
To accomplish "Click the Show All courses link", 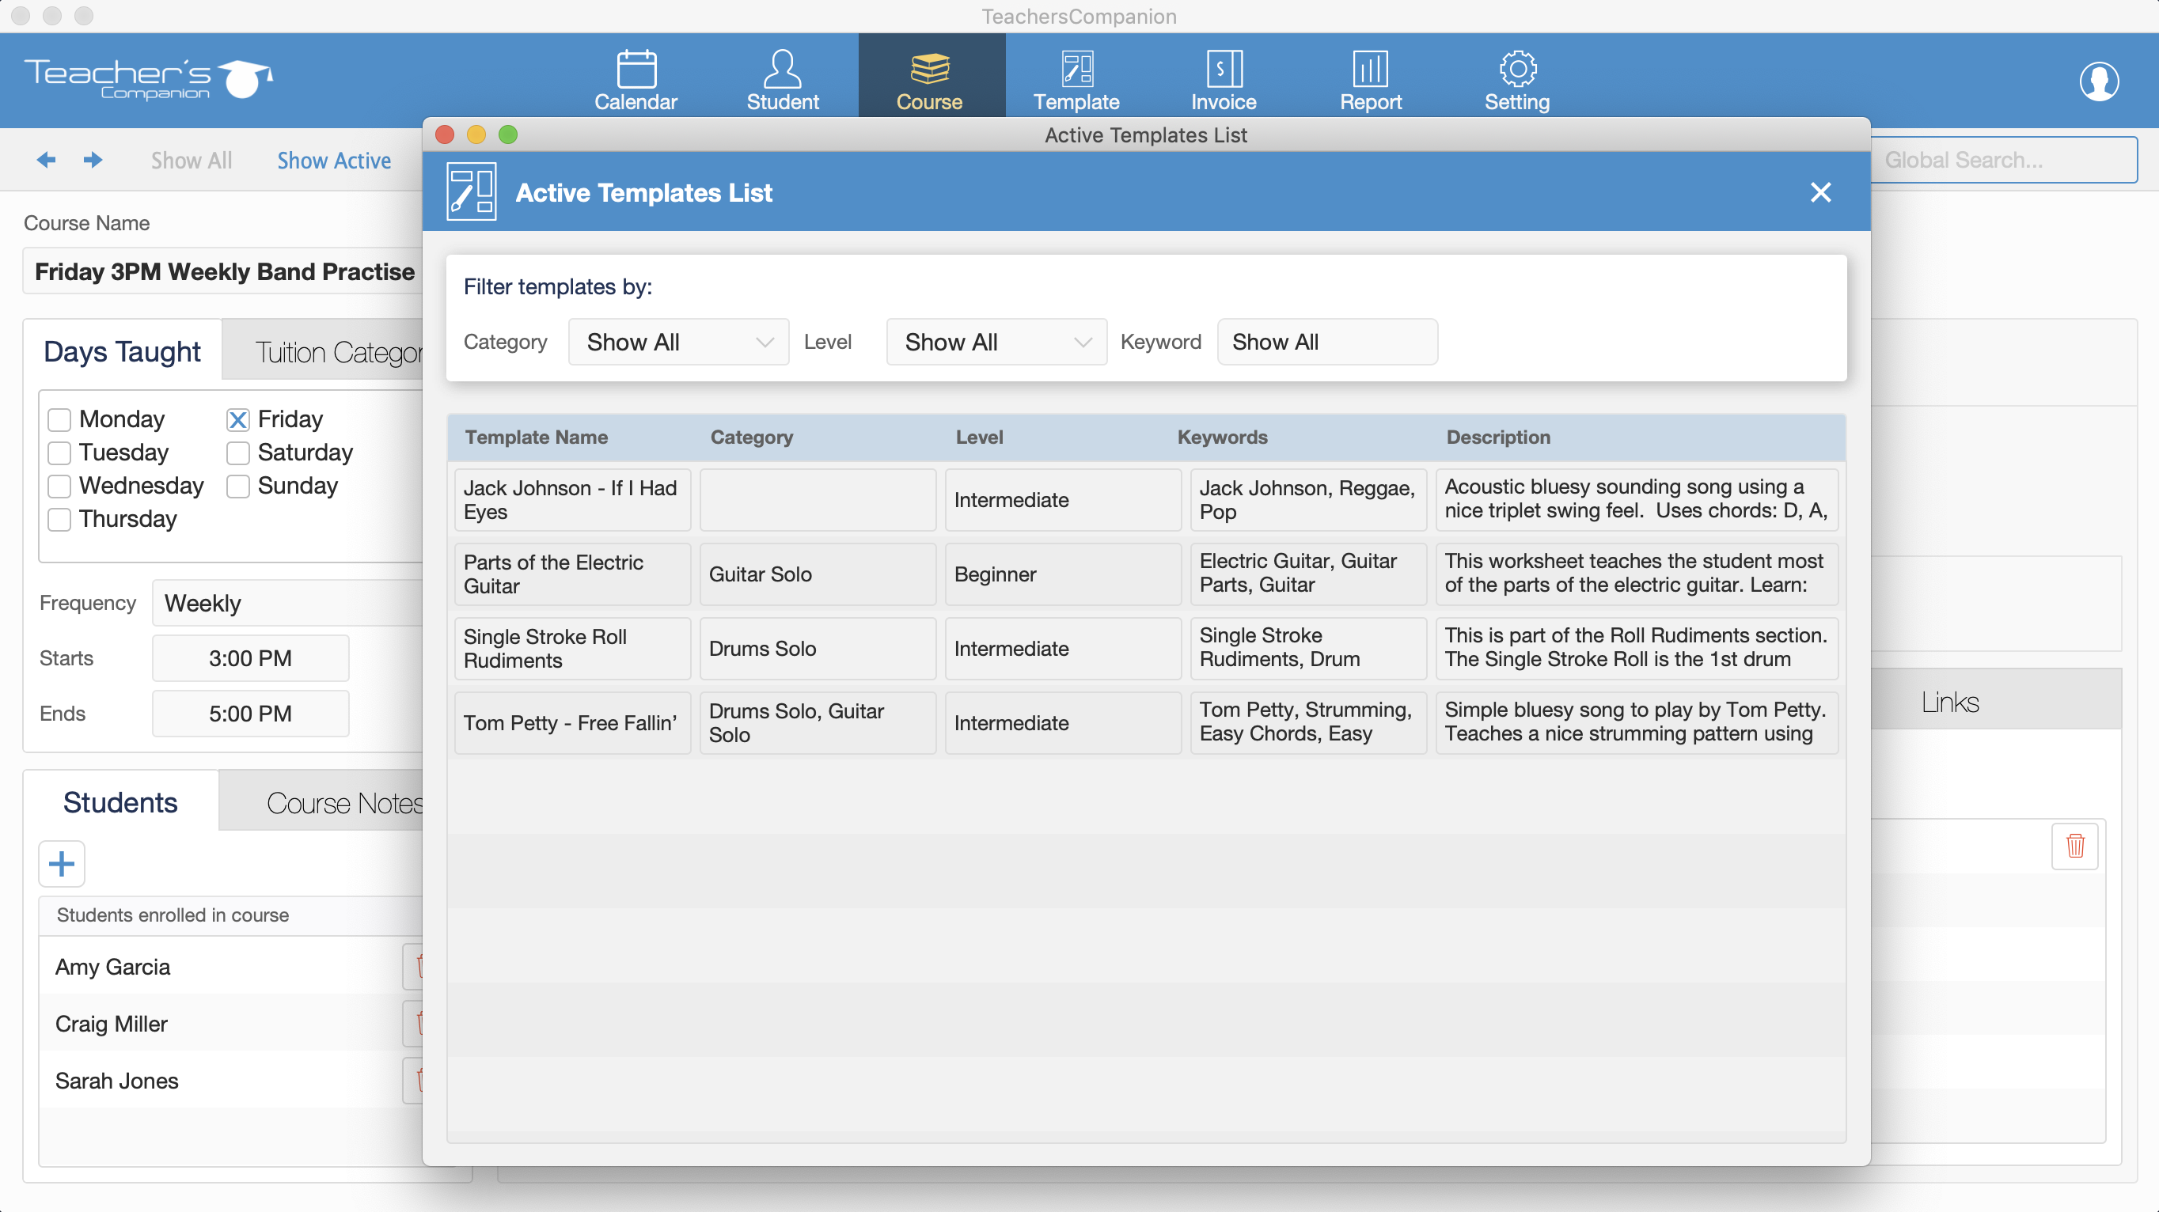I will [191, 160].
